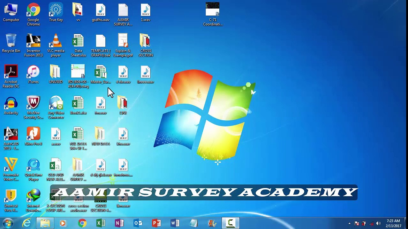Select the True Key desktop shortcut

click(56, 13)
